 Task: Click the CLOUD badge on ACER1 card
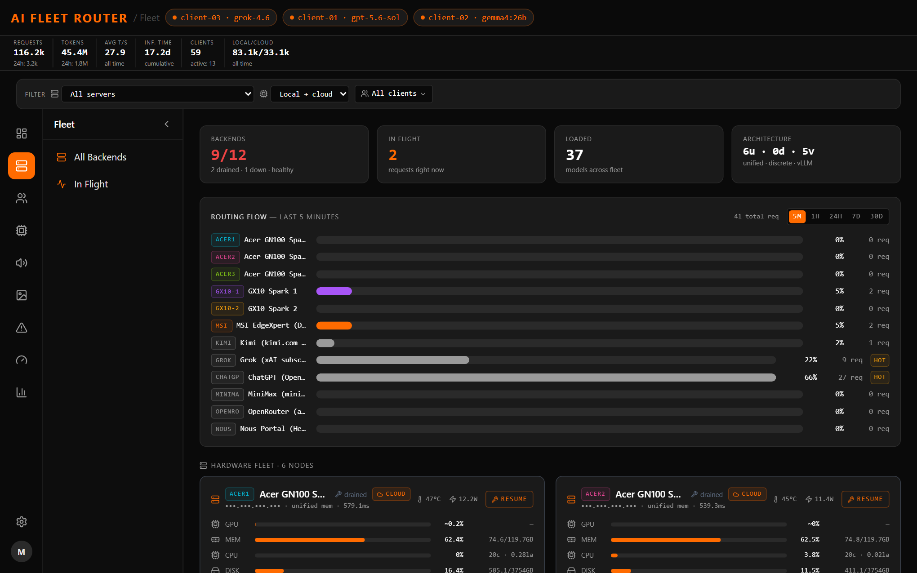391,494
